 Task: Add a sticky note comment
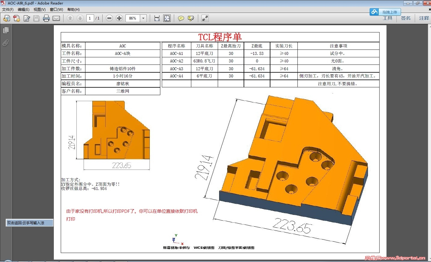[x=181, y=18]
